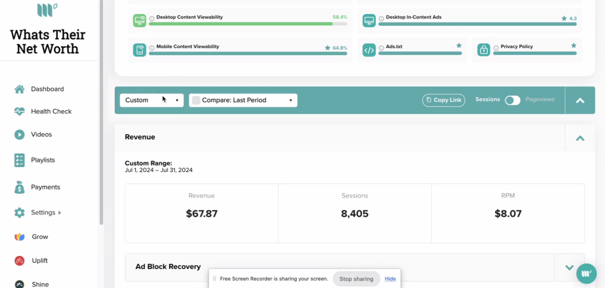The image size is (605, 288).
Task: Open Videos menu item
Action: click(41, 134)
